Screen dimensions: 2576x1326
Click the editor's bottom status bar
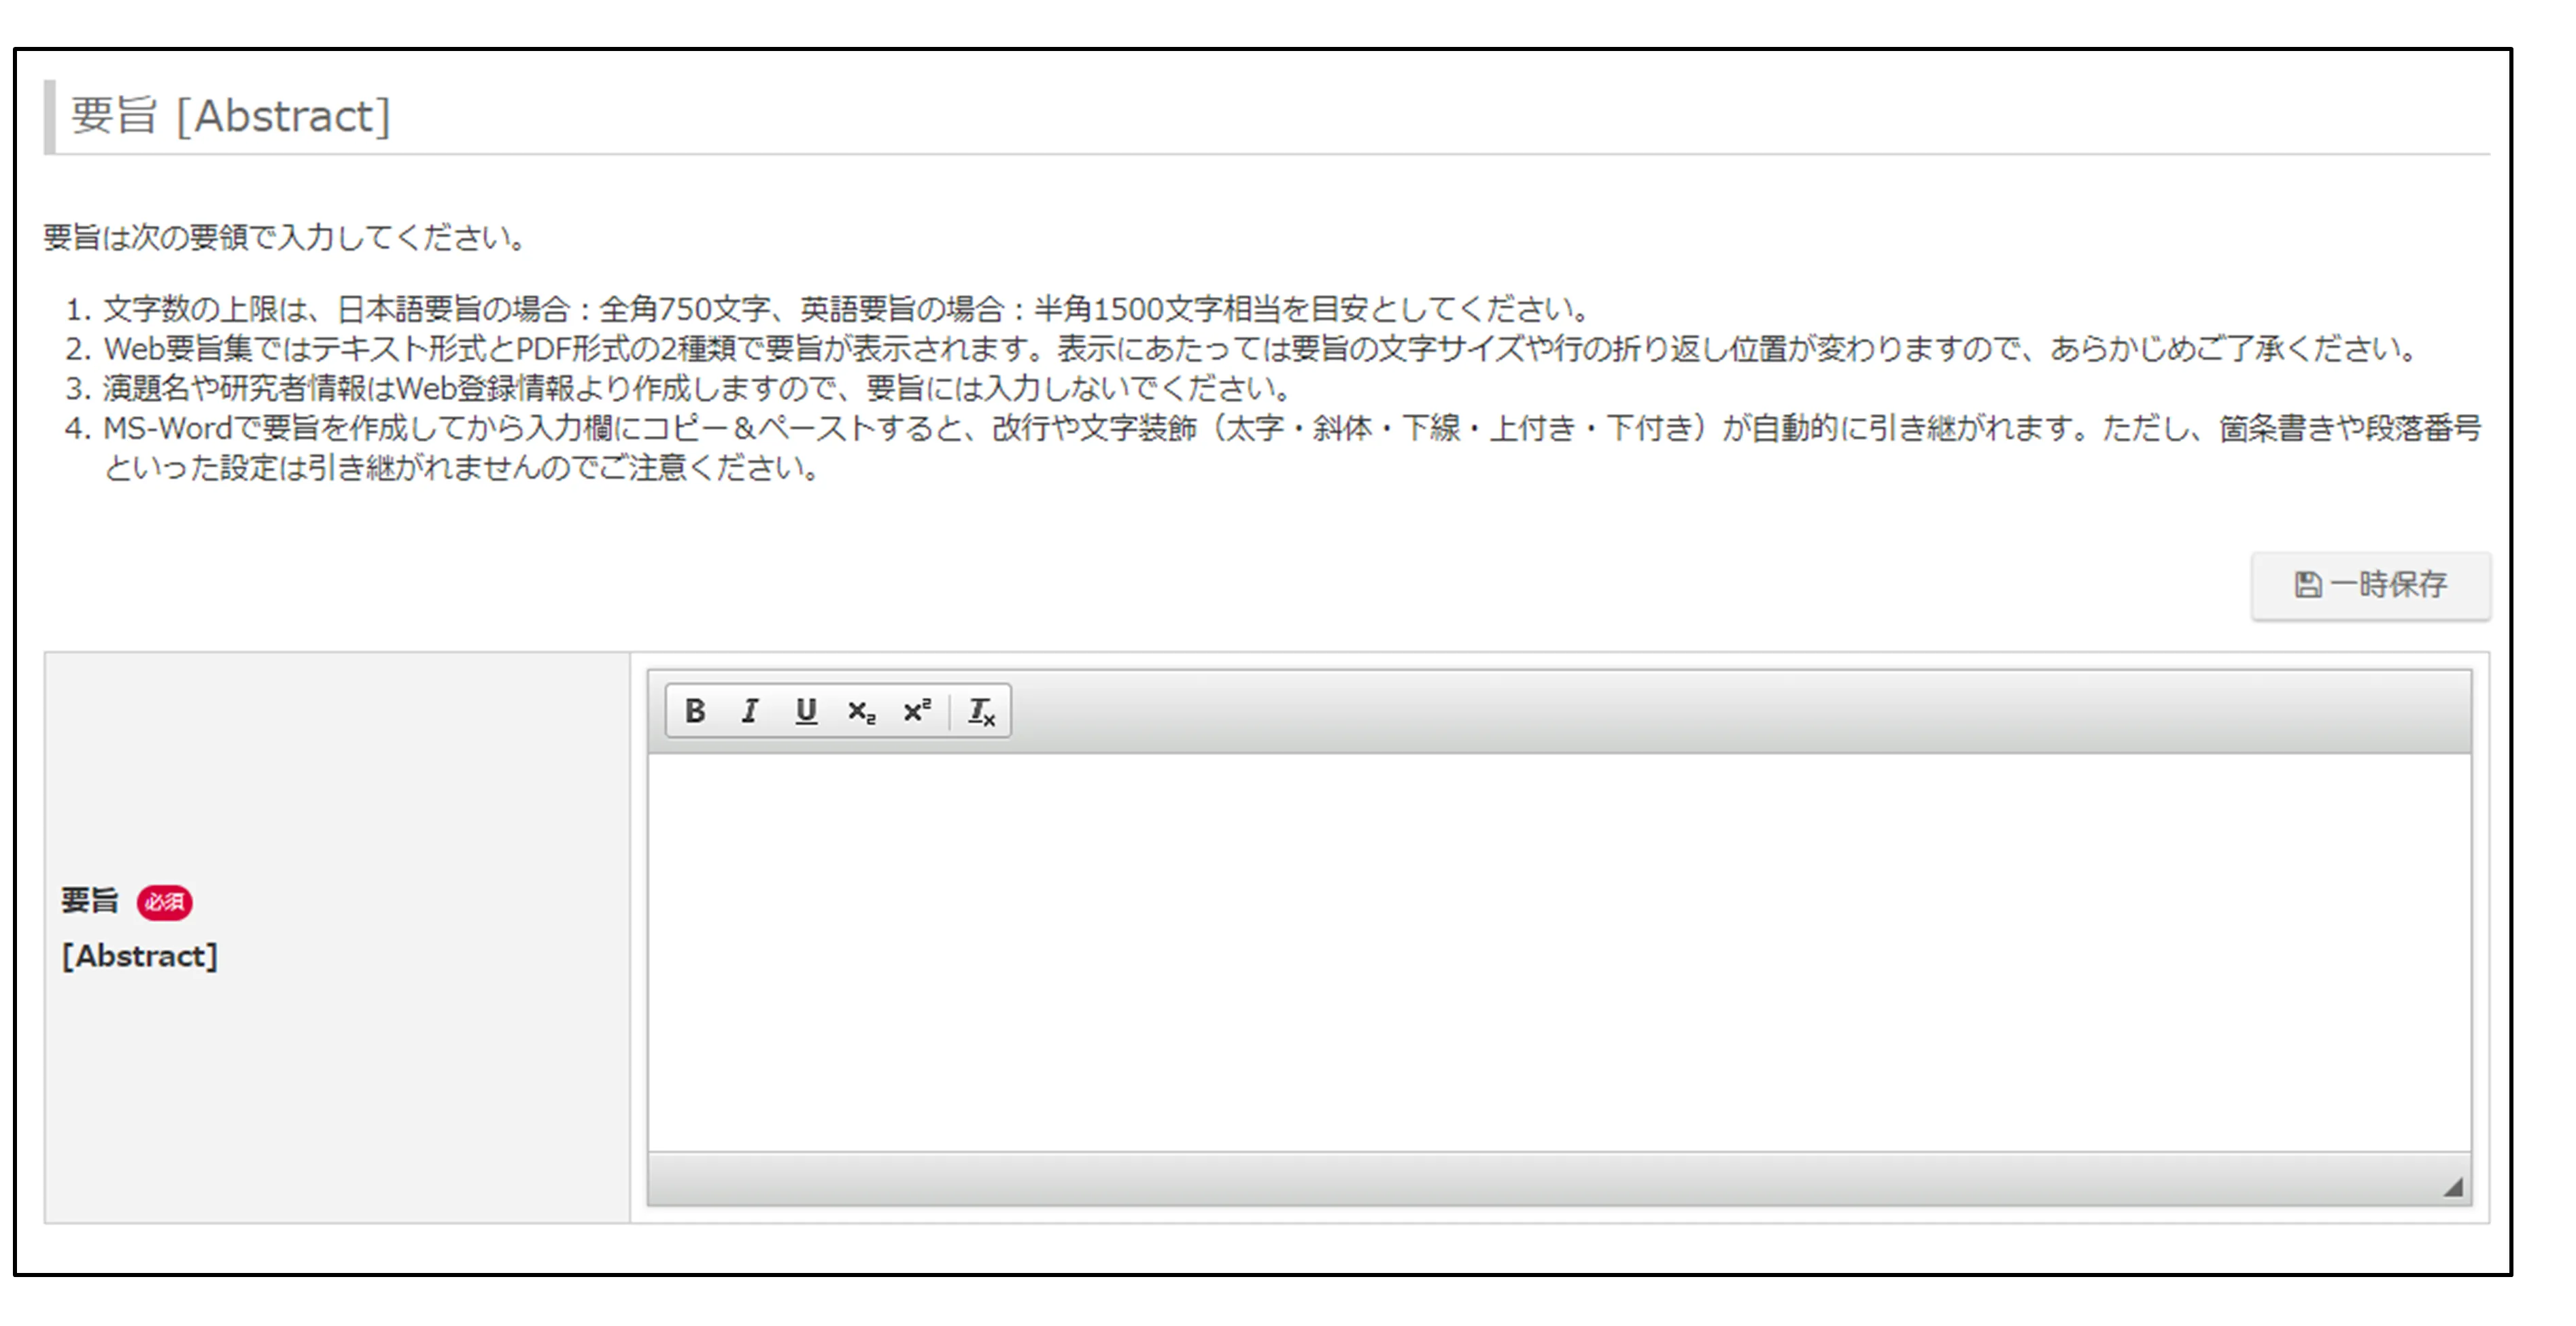coord(1500,1180)
